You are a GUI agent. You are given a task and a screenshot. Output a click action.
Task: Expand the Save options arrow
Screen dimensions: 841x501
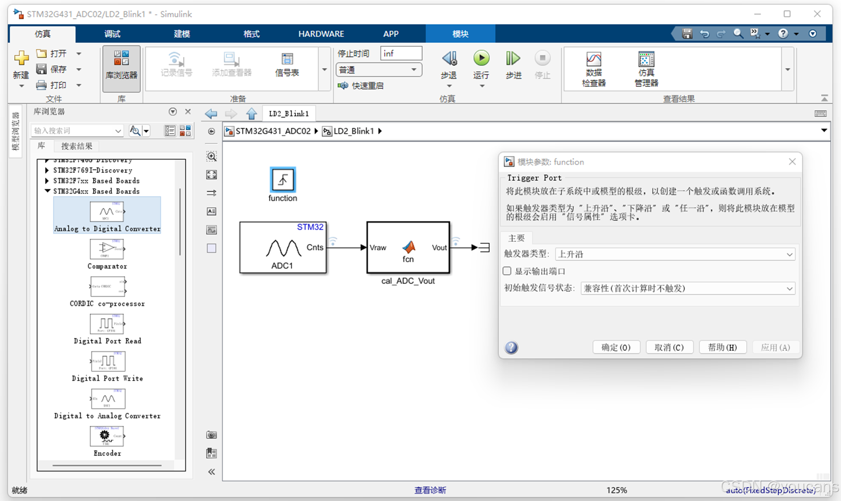(x=79, y=69)
